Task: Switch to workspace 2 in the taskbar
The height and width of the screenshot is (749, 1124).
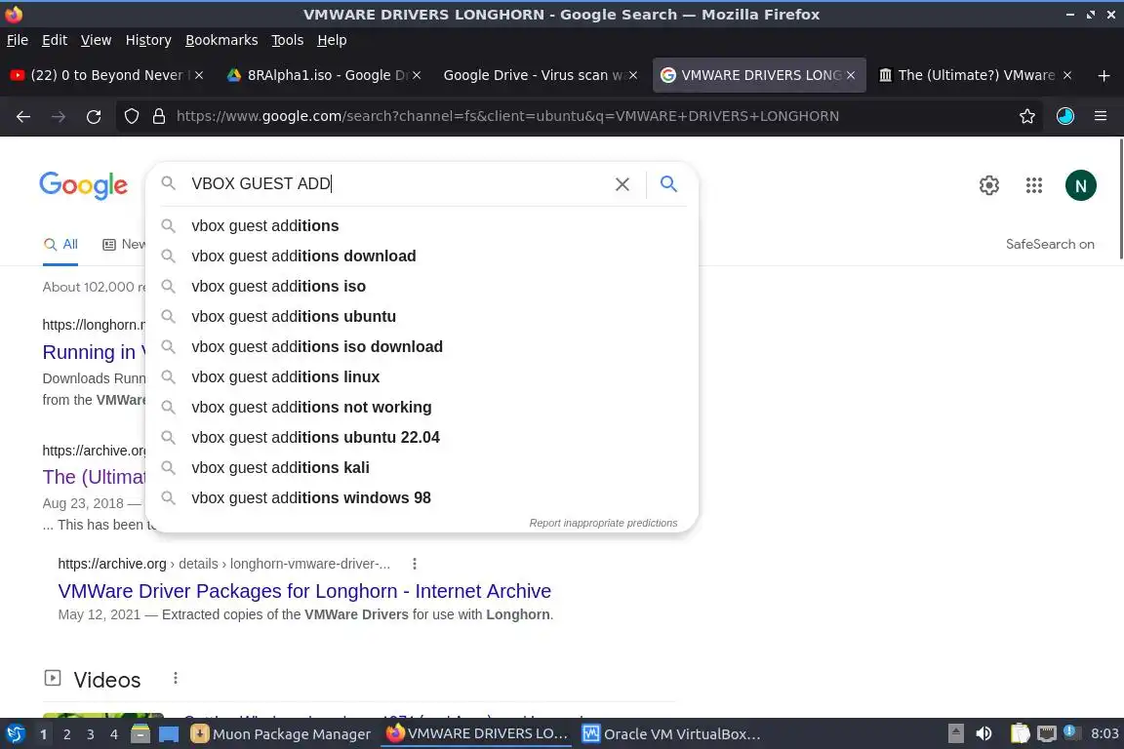Action: [66, 734]
